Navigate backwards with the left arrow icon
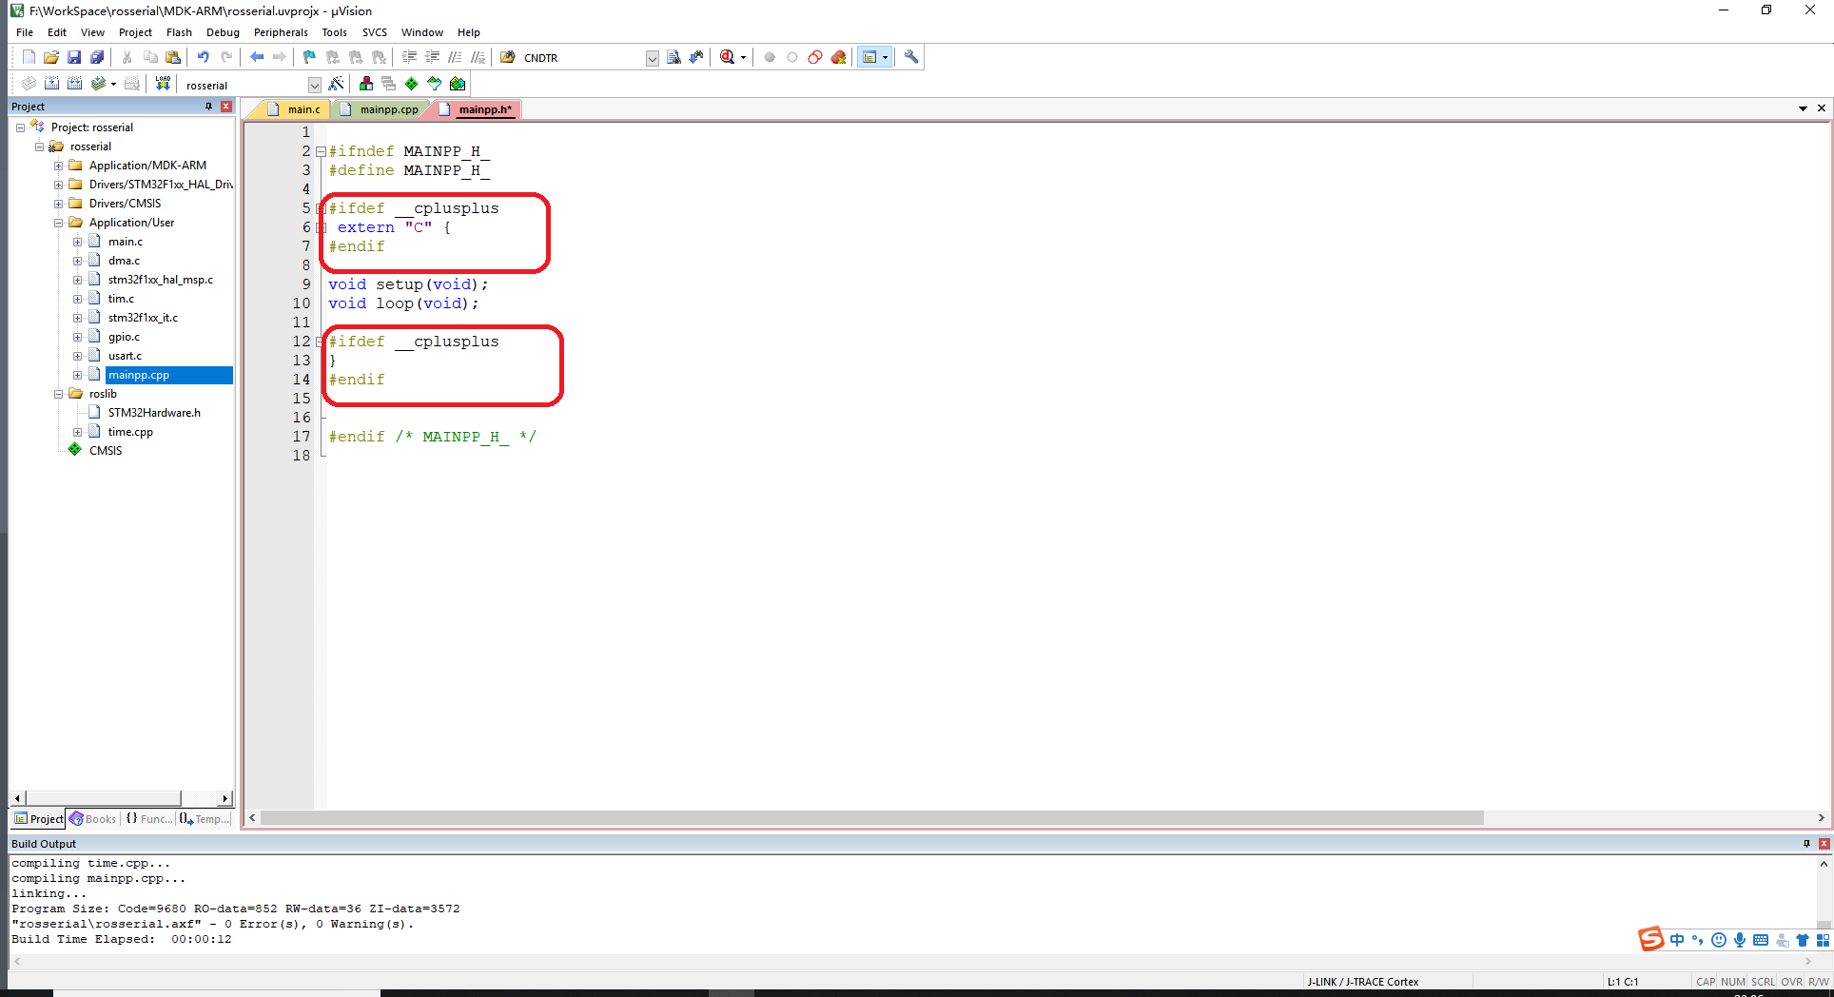Viewport: 1834px width, 997px height. (257, 57)
